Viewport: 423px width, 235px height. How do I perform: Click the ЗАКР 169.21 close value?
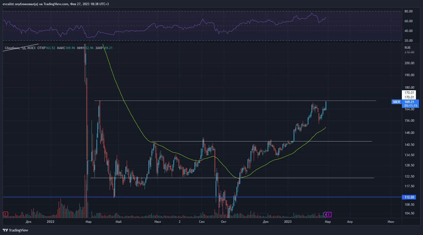pyautogui.click(x=104, y=48)
